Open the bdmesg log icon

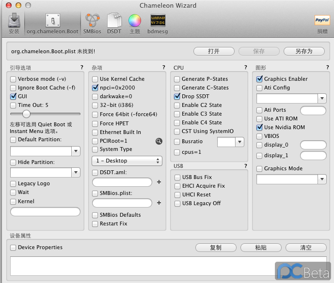[158, 21]
